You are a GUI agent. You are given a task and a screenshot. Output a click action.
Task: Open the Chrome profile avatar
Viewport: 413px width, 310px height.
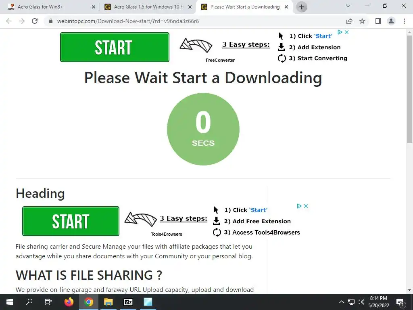pyautogui.click(x=391, y=21)
